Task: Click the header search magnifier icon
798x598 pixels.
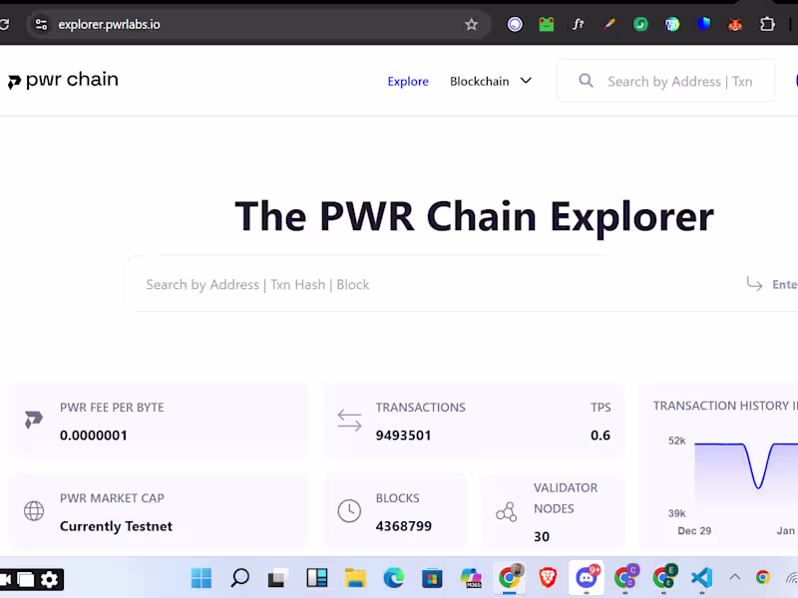Action: tap(586, 81)
